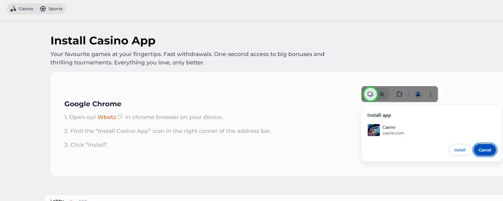The image size is (503, 201).
Task: Open the three-dot browser menu icon
Action: coord(430,94)
